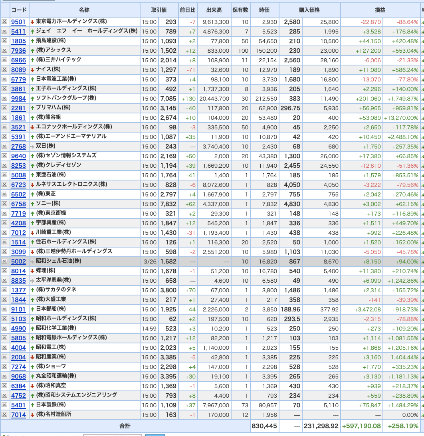This screenshot has width=424, height=436.
Task: Delete the 7936 Asics row via X icon
Action: [x=4, y=51]
